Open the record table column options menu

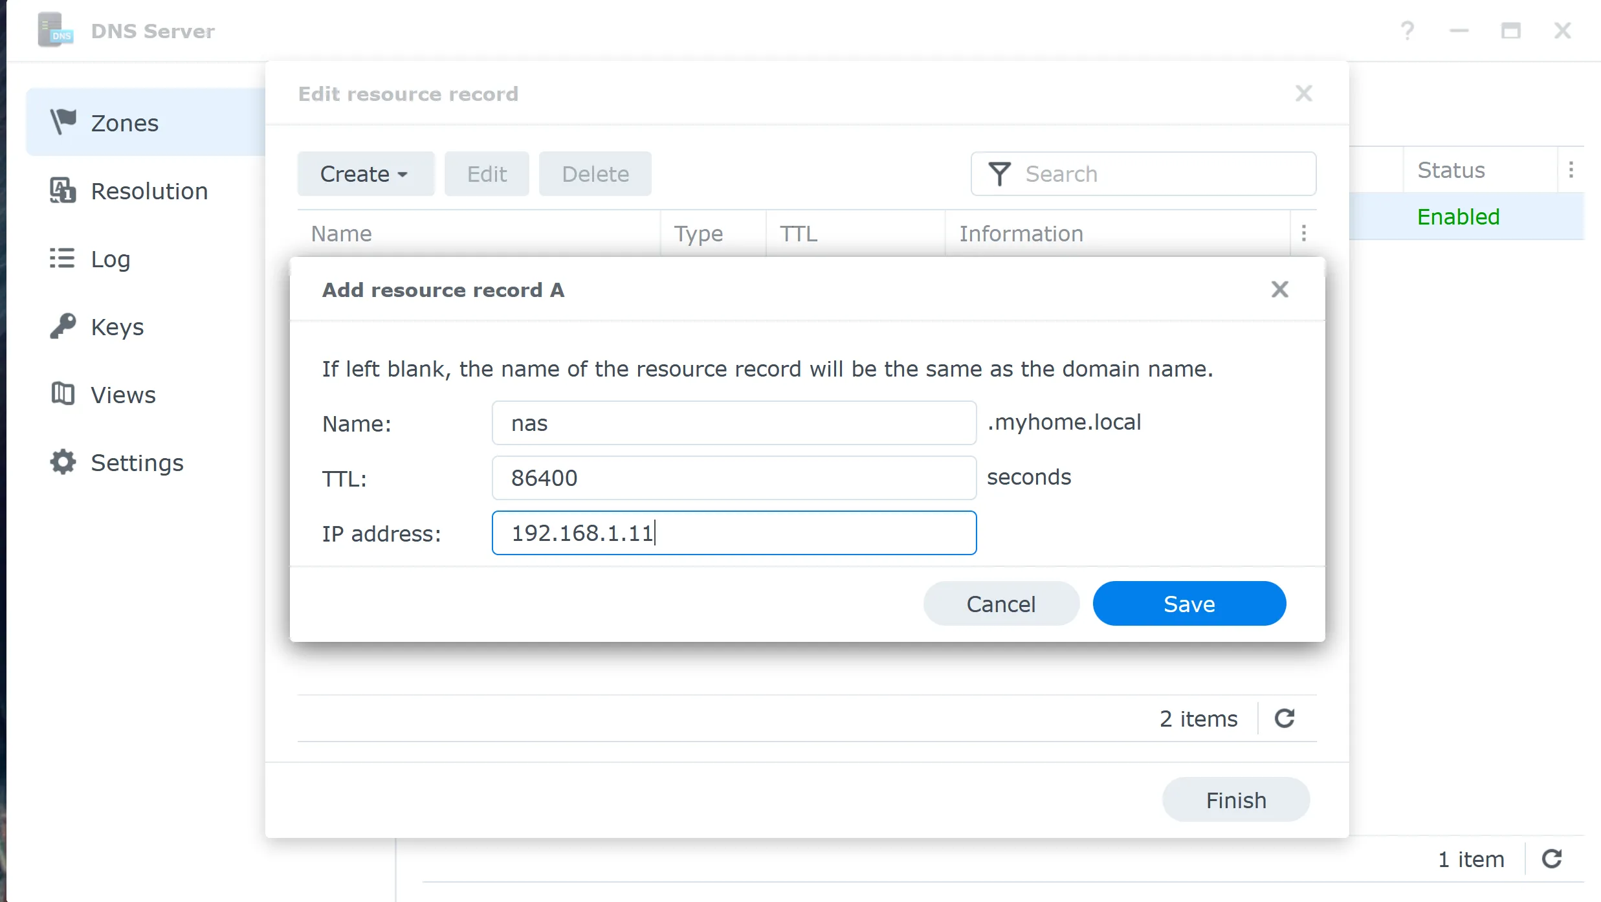tap(1304, 233)
